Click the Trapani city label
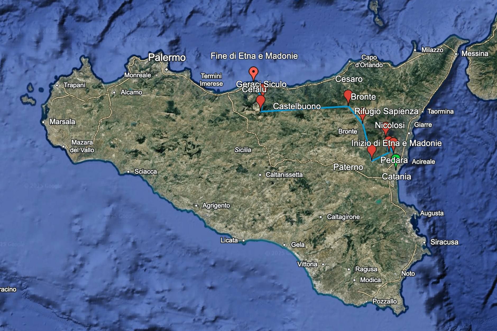Screen dimensions: 497x331 [x=74, y=85]
